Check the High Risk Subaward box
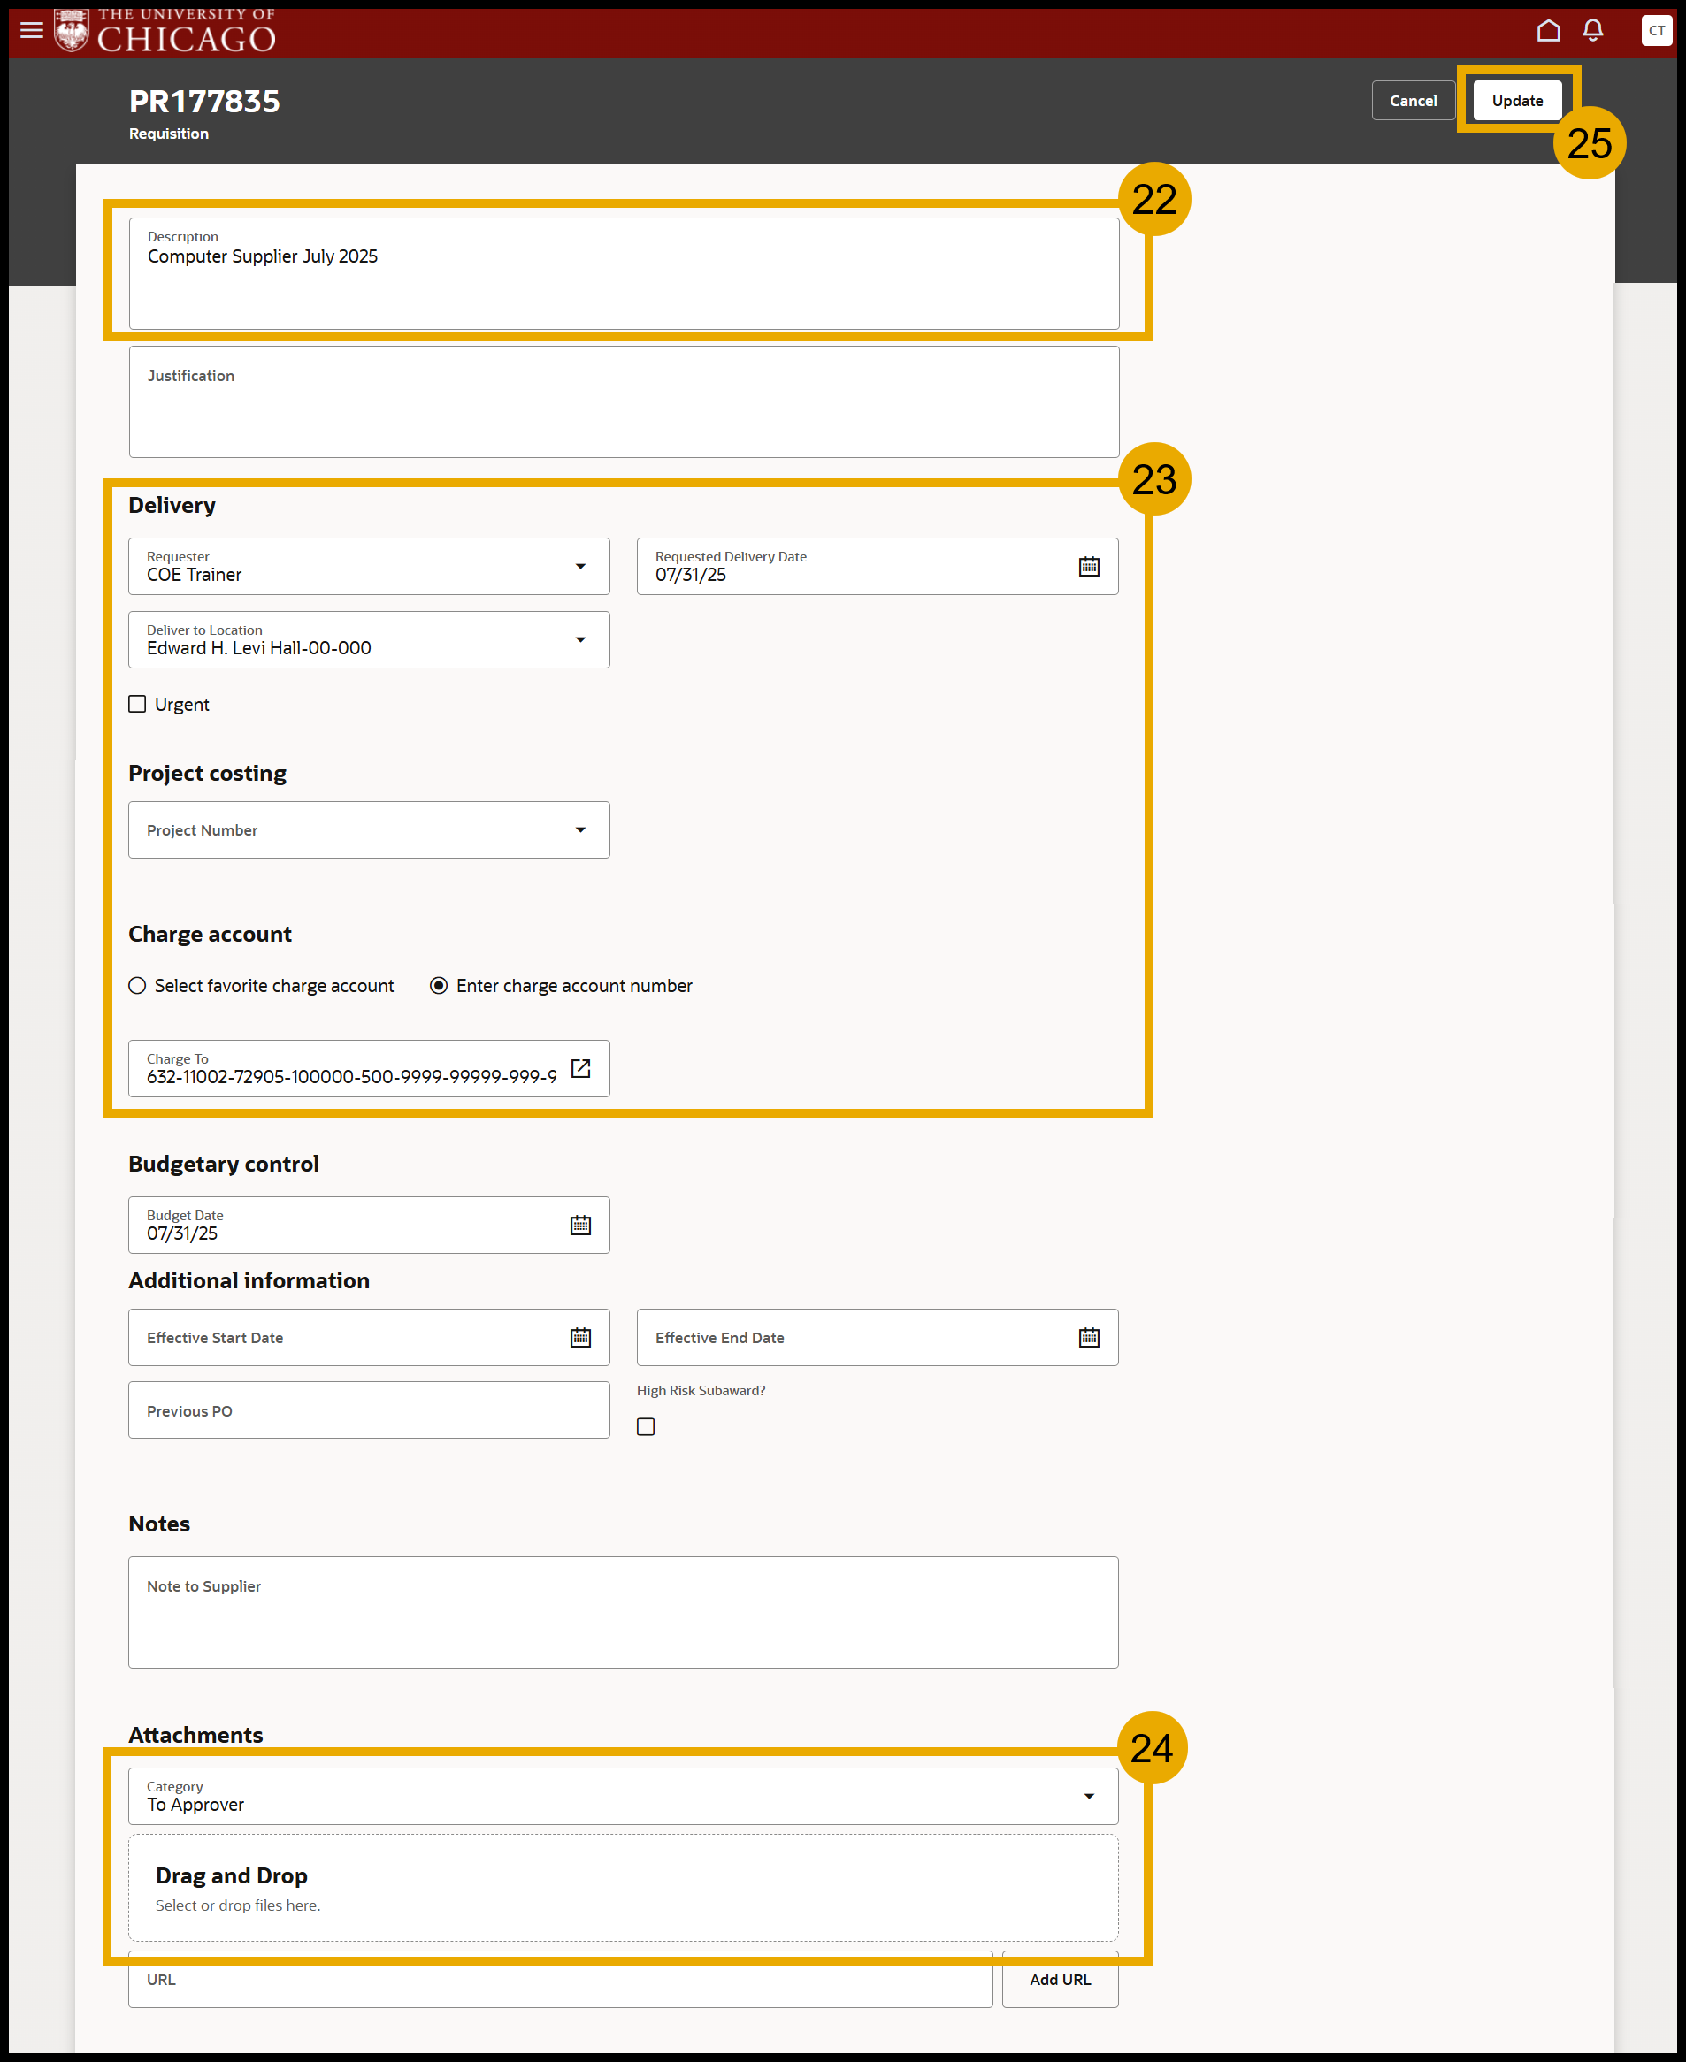Screen dimensions: 1686x2062 [646, 1426]
